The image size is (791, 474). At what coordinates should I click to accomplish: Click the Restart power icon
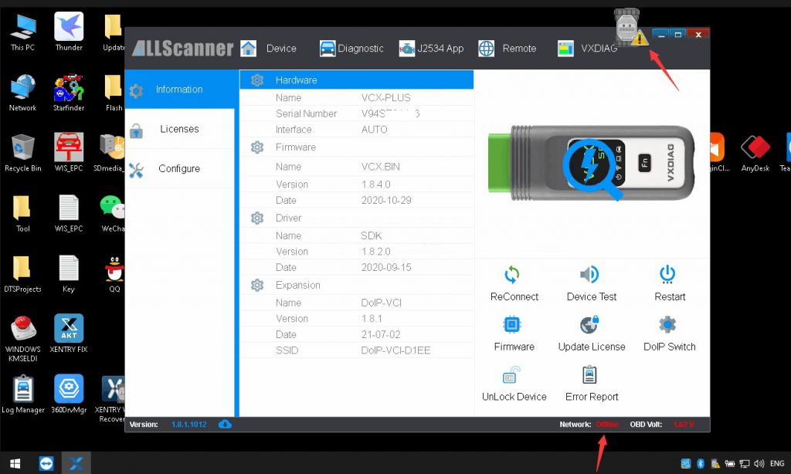click(x=667, y=274)
